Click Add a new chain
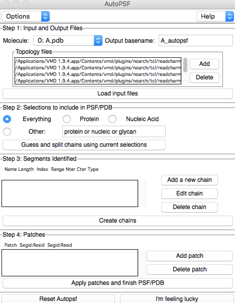This screenshot has height=303, width=235. pos(189,180)
